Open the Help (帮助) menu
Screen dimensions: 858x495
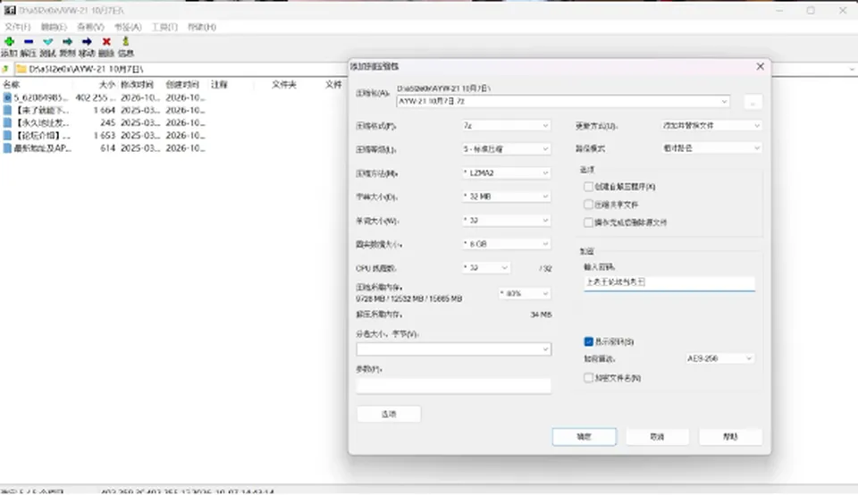pos(201,27)
